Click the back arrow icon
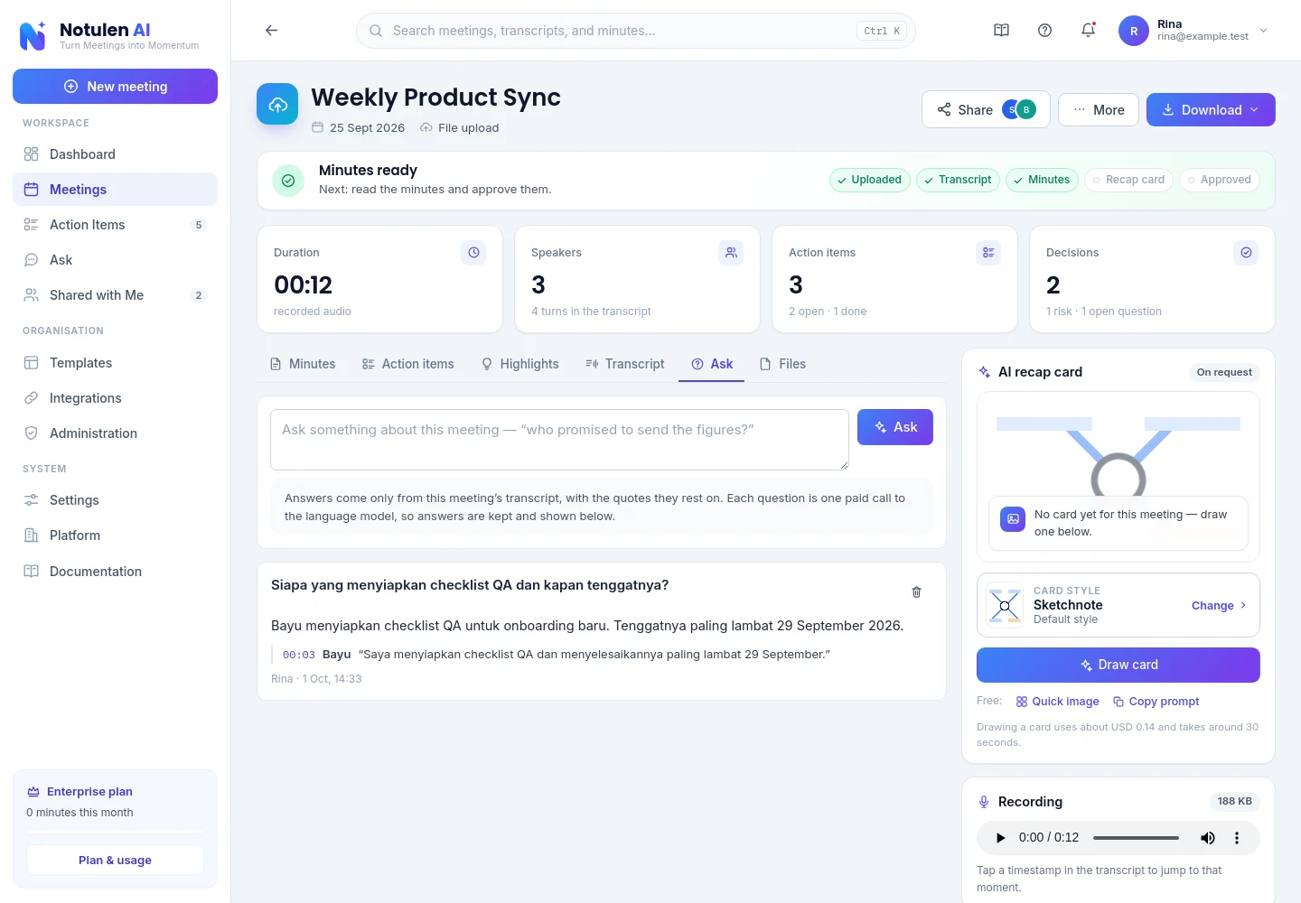This screenshot has width=1301, height=903. pyautogui.click(x=271, y=31)
